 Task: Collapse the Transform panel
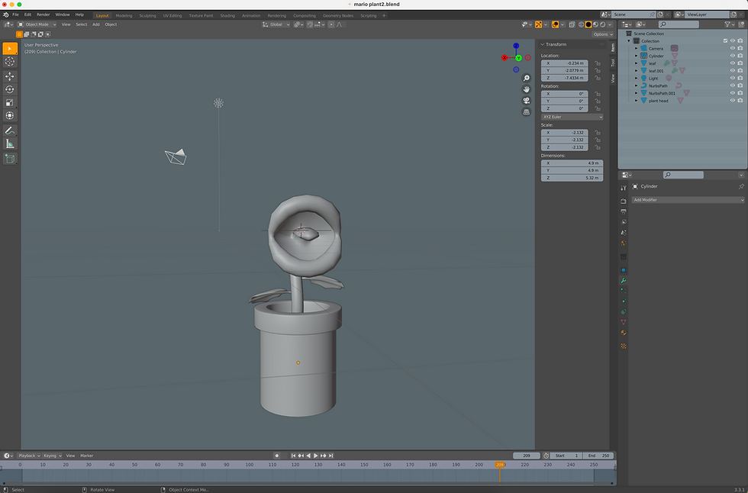pos(543,44)
